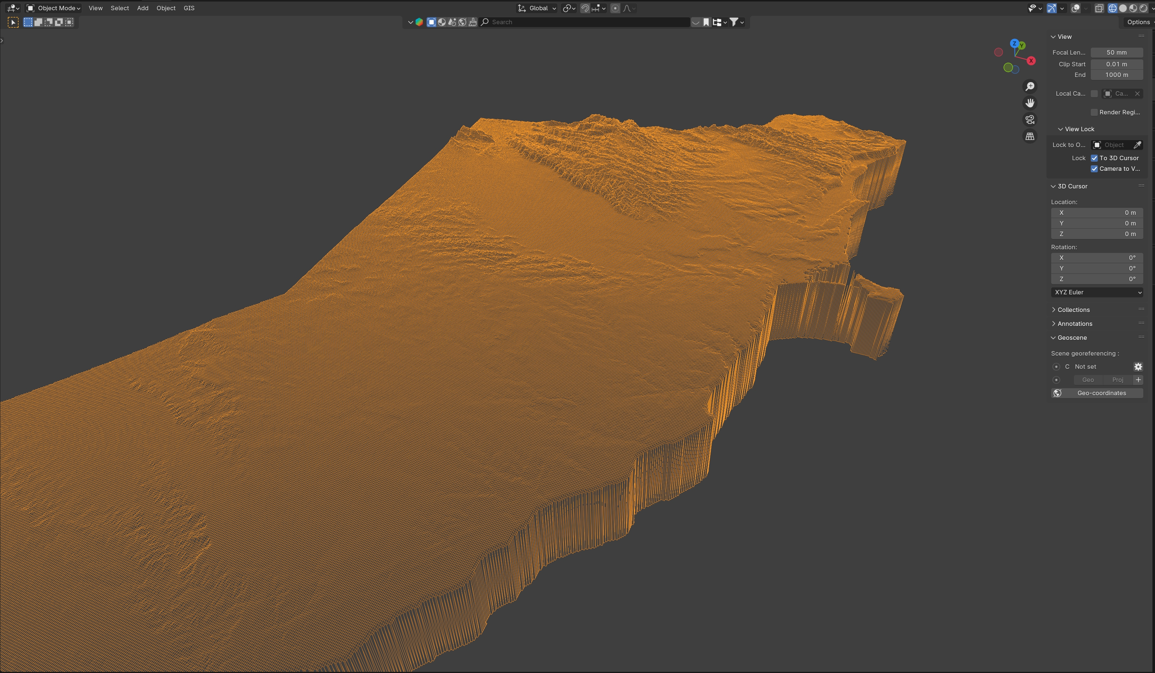This screenshot has height=673, width=1155.
Task: Uncheck Lock To 3D Cursor checkbox
Action: click(x=1094, y=158)
